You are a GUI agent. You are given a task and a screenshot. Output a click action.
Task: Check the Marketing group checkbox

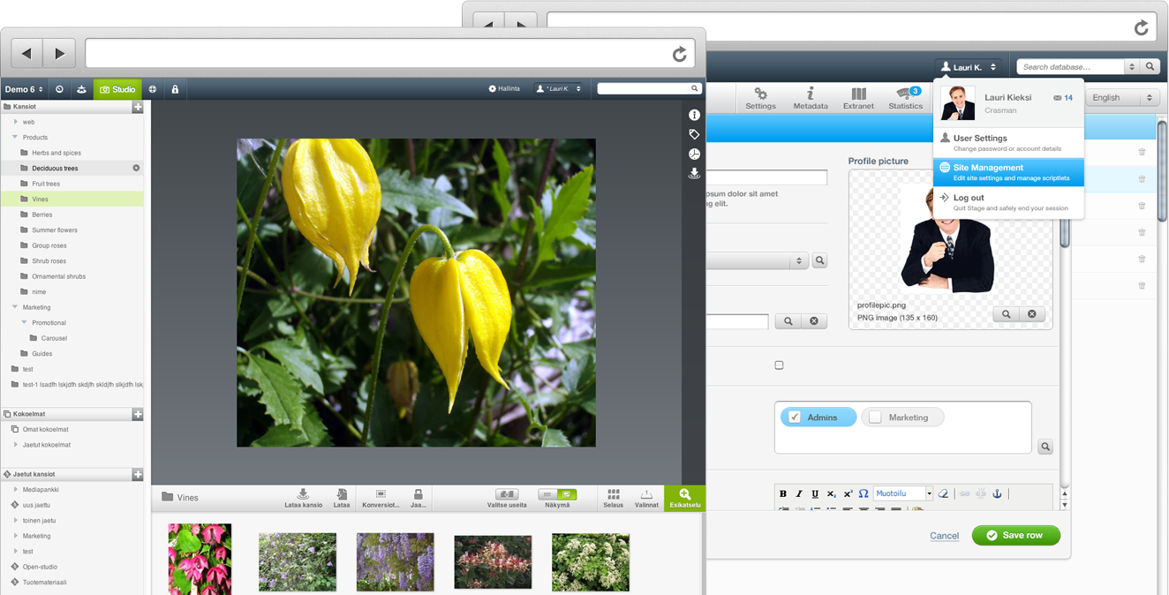tap(875, 418)
